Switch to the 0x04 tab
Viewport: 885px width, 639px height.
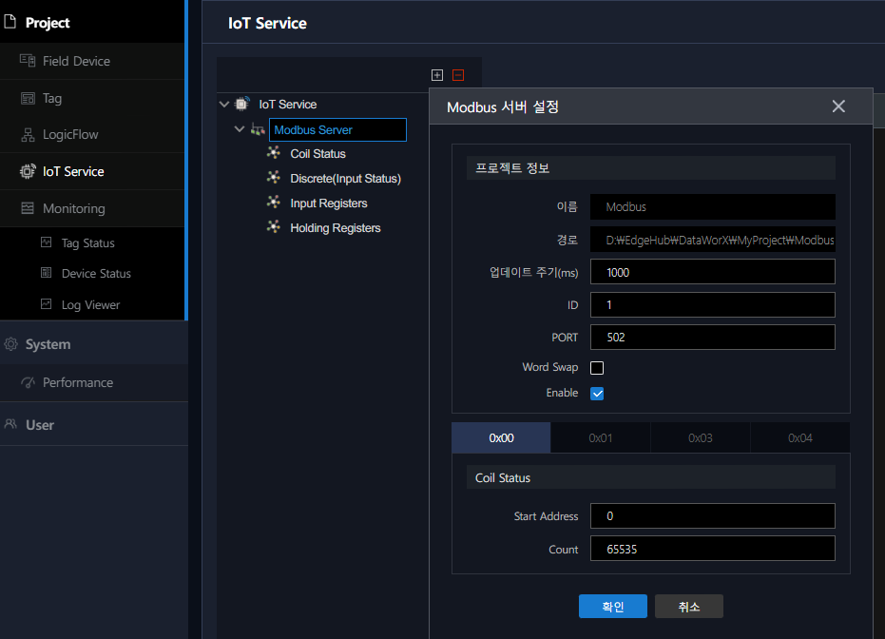[799, 437]
